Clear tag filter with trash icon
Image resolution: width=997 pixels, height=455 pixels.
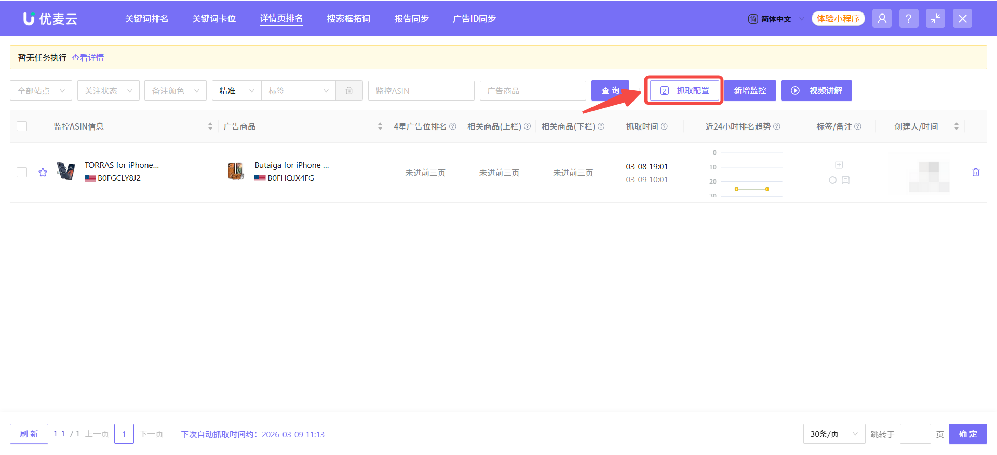coord(349,91)
